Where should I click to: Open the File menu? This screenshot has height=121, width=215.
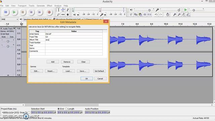(2, 6)
